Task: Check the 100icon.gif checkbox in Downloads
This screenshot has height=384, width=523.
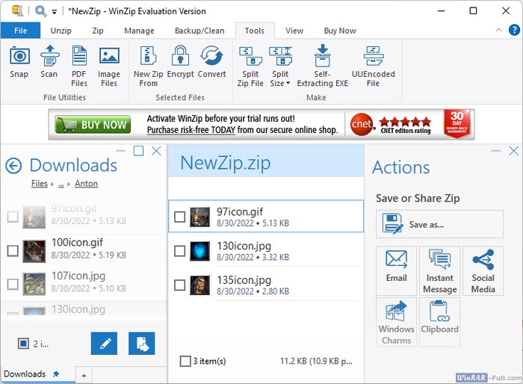Action: tap(13, 251)
